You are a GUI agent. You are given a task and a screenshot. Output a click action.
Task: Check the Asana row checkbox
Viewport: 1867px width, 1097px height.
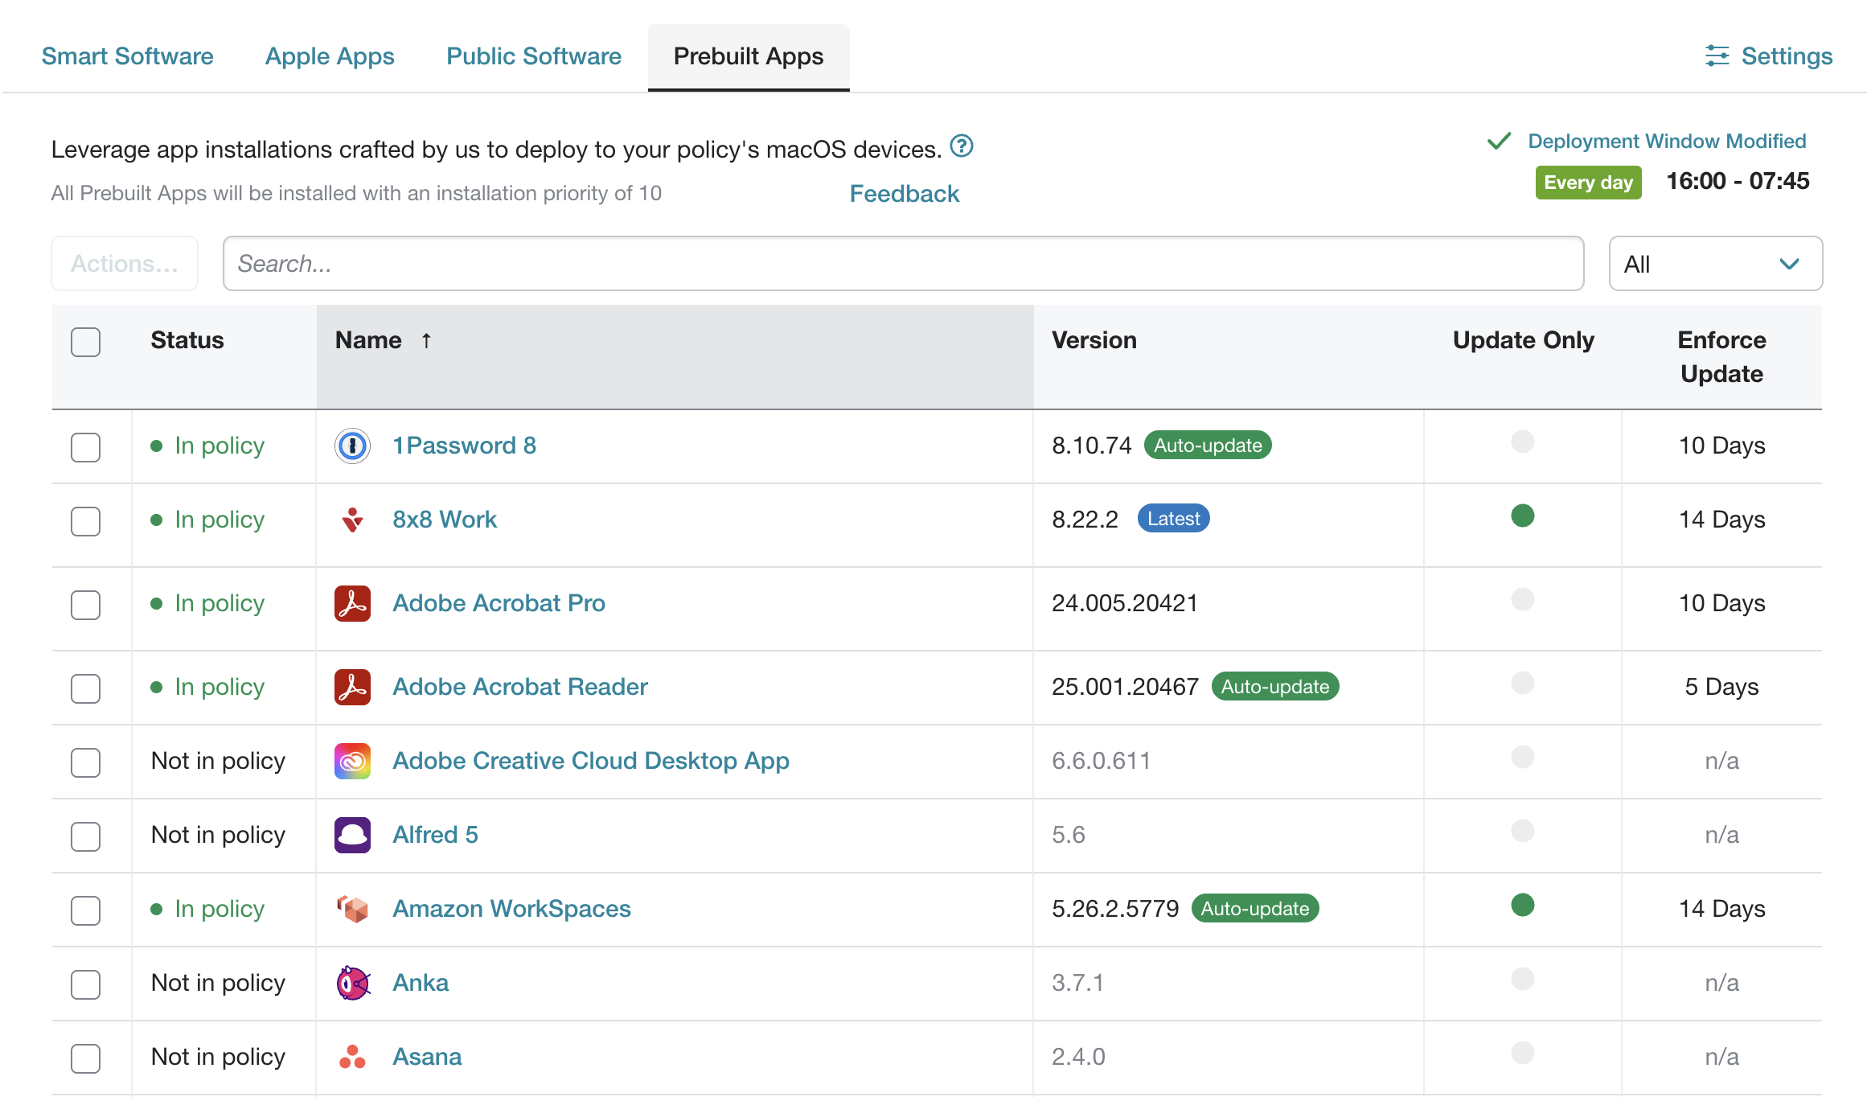click(x=85, y=1058)
